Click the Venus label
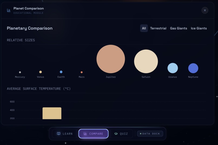The width and height of the screenshot is (218, 145). click(x=41, y=77)
